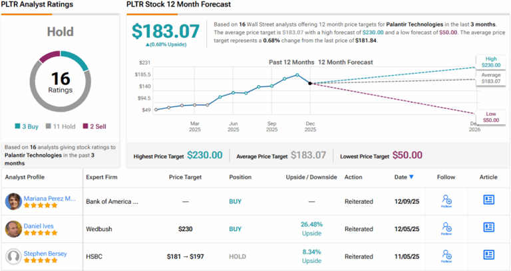Sort table by Date column arrow

411,177
